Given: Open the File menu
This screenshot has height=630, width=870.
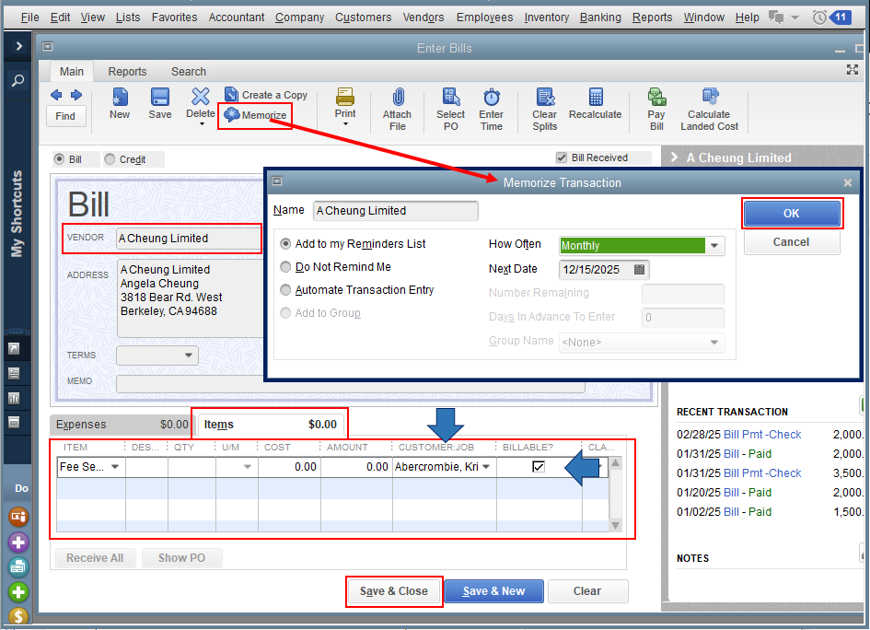Looking at the screenshot, I should (x=29, y=17).
